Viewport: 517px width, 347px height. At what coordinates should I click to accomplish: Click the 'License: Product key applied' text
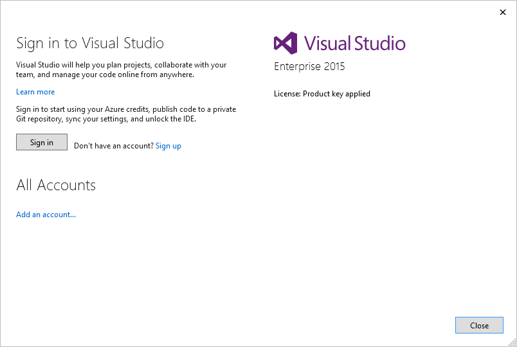322,94
